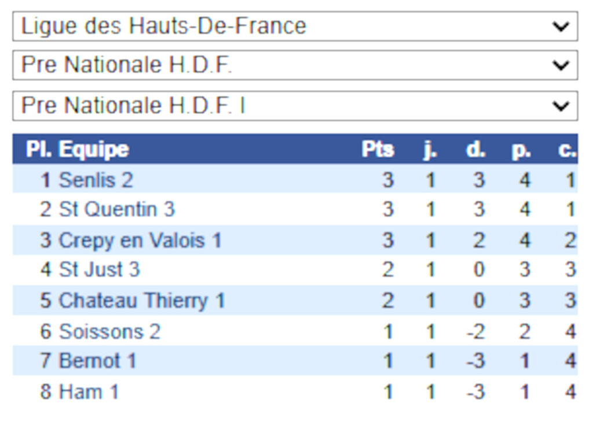The height and width of the screenshot is (422, 593).
Task: Click the Equipe column header
Action: tap(94, 149)
